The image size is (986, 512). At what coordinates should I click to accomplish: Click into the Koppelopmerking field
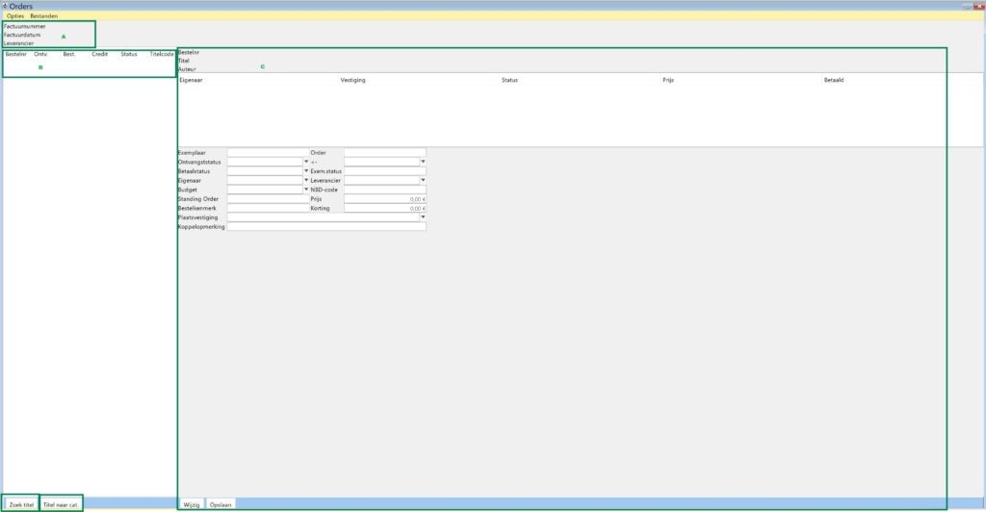pos(326,227)
